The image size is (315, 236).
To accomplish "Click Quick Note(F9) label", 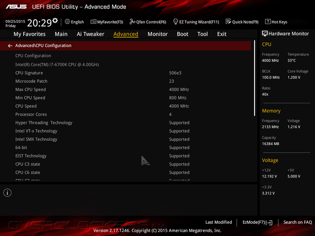I will click(245, 22).
